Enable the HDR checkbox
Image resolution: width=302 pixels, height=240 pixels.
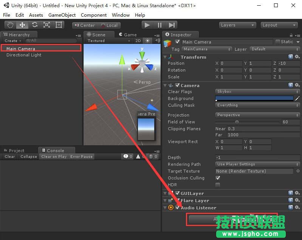(218, 185)
